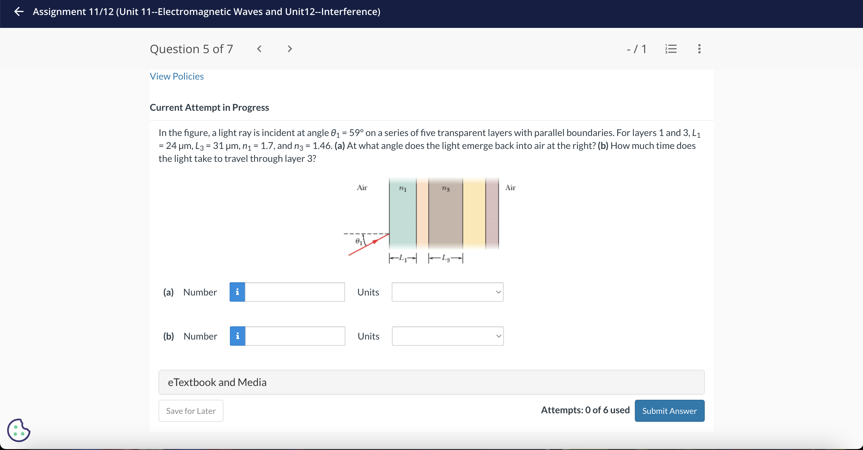
Task: Open the three-dot options menu
Action: tap(699, 49)
